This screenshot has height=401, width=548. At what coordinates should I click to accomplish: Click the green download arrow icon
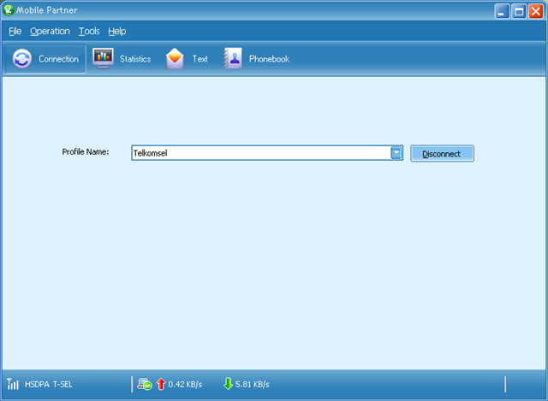[228, 384]
